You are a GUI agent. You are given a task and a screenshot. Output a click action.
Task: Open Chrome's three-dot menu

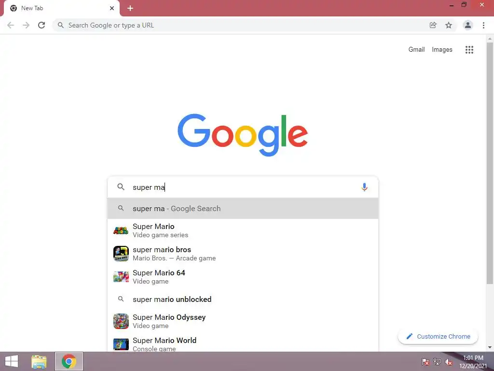[x=483, y=25]
